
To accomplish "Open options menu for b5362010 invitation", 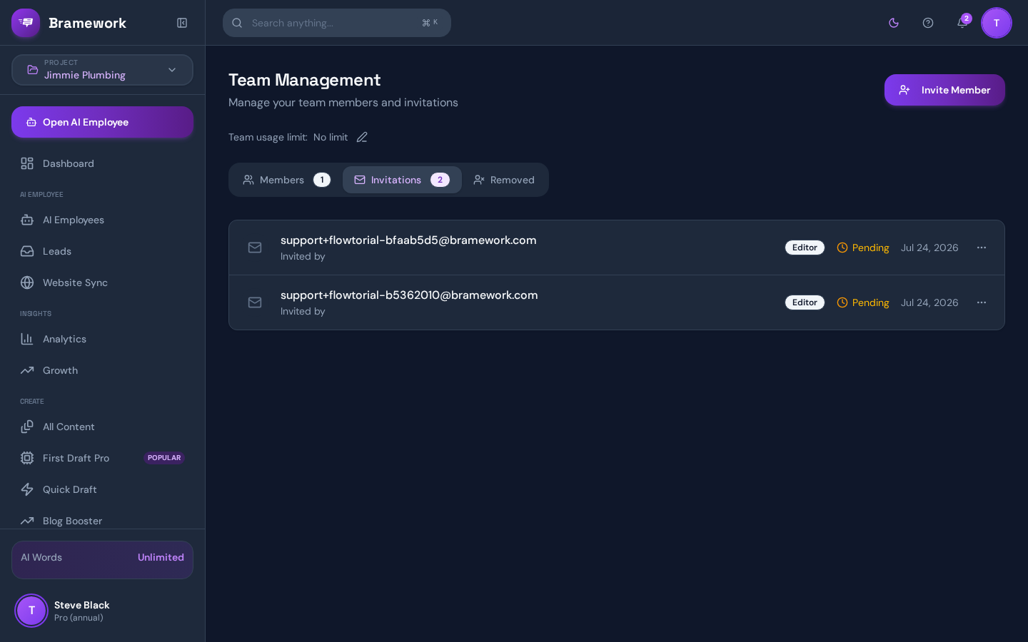I will pos(982,302).
